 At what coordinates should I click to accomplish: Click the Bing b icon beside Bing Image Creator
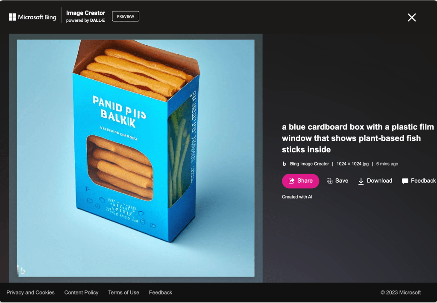pos(284,164)
